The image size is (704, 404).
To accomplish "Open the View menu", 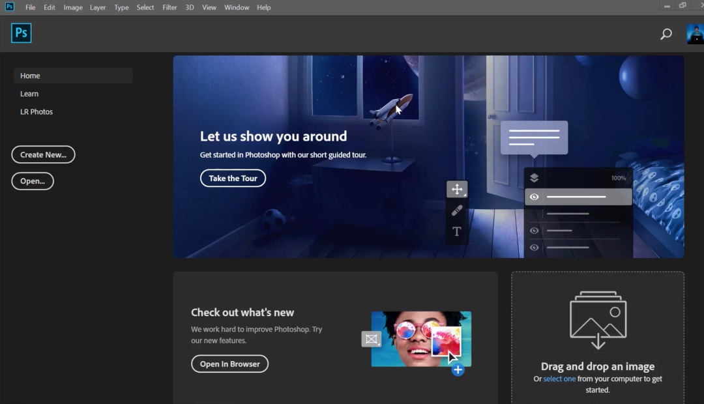I will click(x=209, y=7).
